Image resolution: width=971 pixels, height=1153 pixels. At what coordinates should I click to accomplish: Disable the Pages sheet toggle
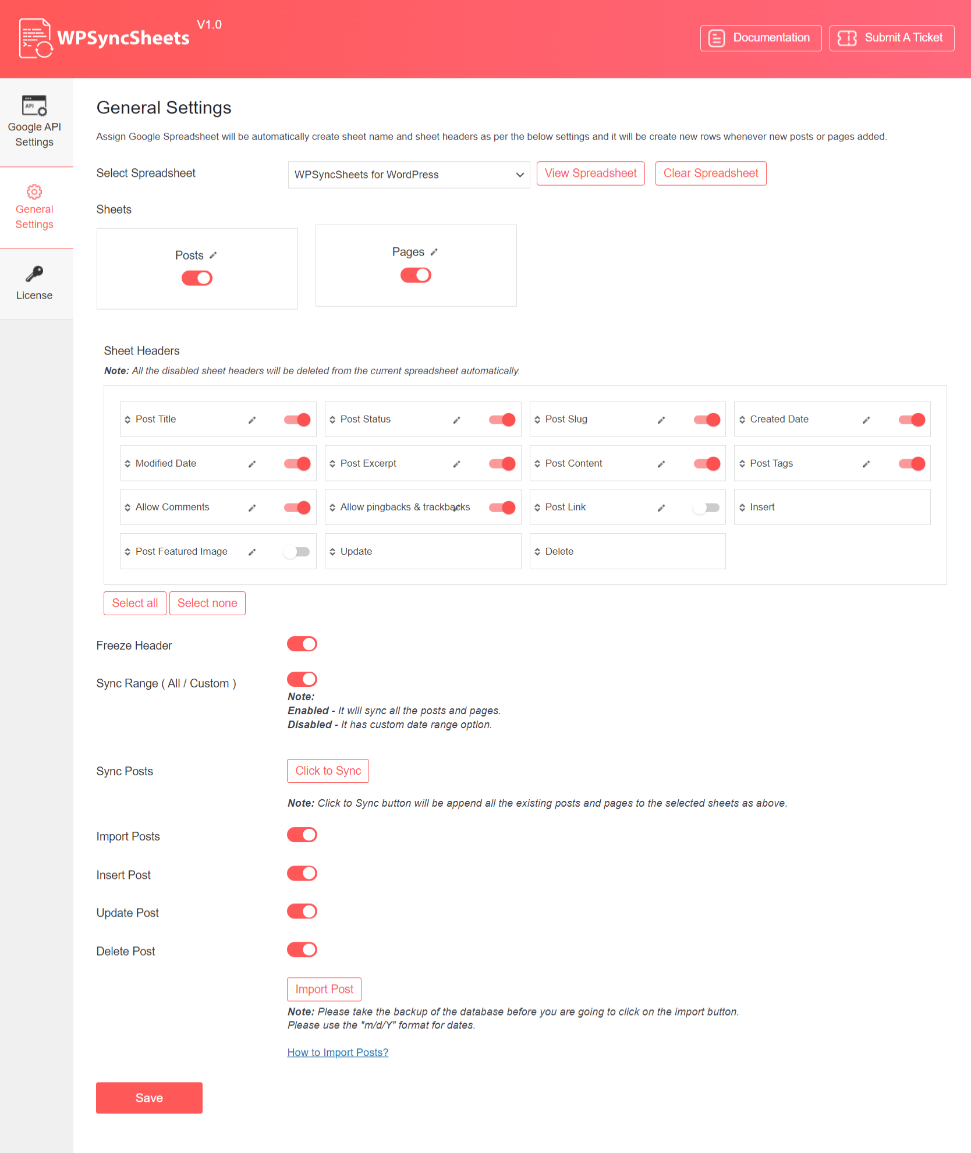pyautogui.click(x=416, y=275)
